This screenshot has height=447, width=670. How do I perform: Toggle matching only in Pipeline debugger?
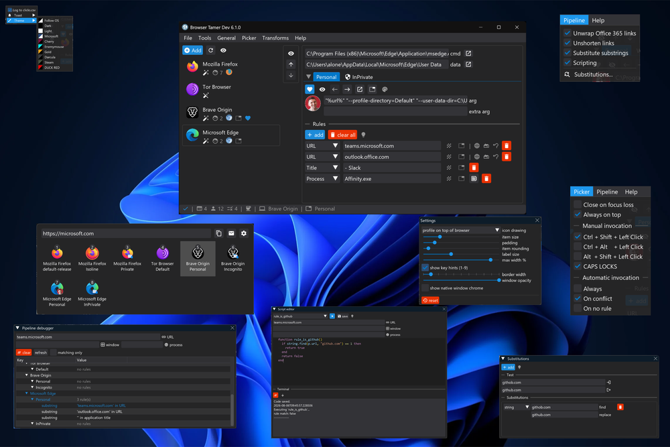point(54,353)
